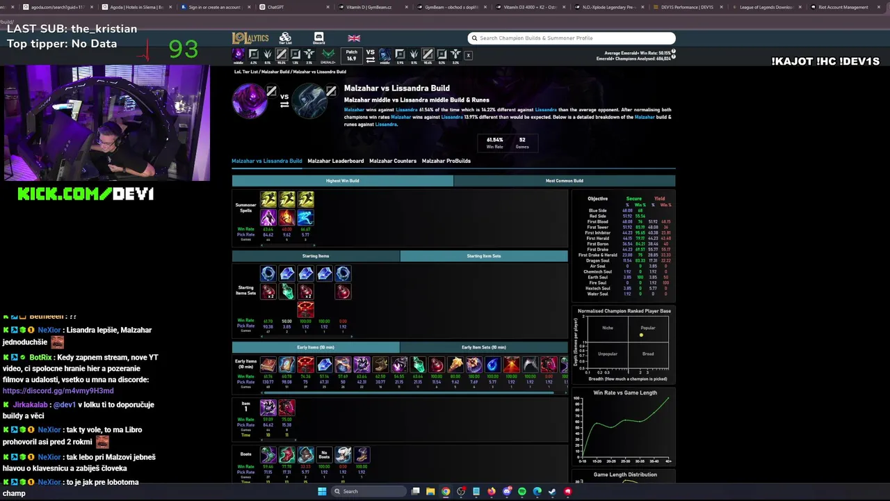Show the Early Items (10 min) tab

[x=316, y=347]
